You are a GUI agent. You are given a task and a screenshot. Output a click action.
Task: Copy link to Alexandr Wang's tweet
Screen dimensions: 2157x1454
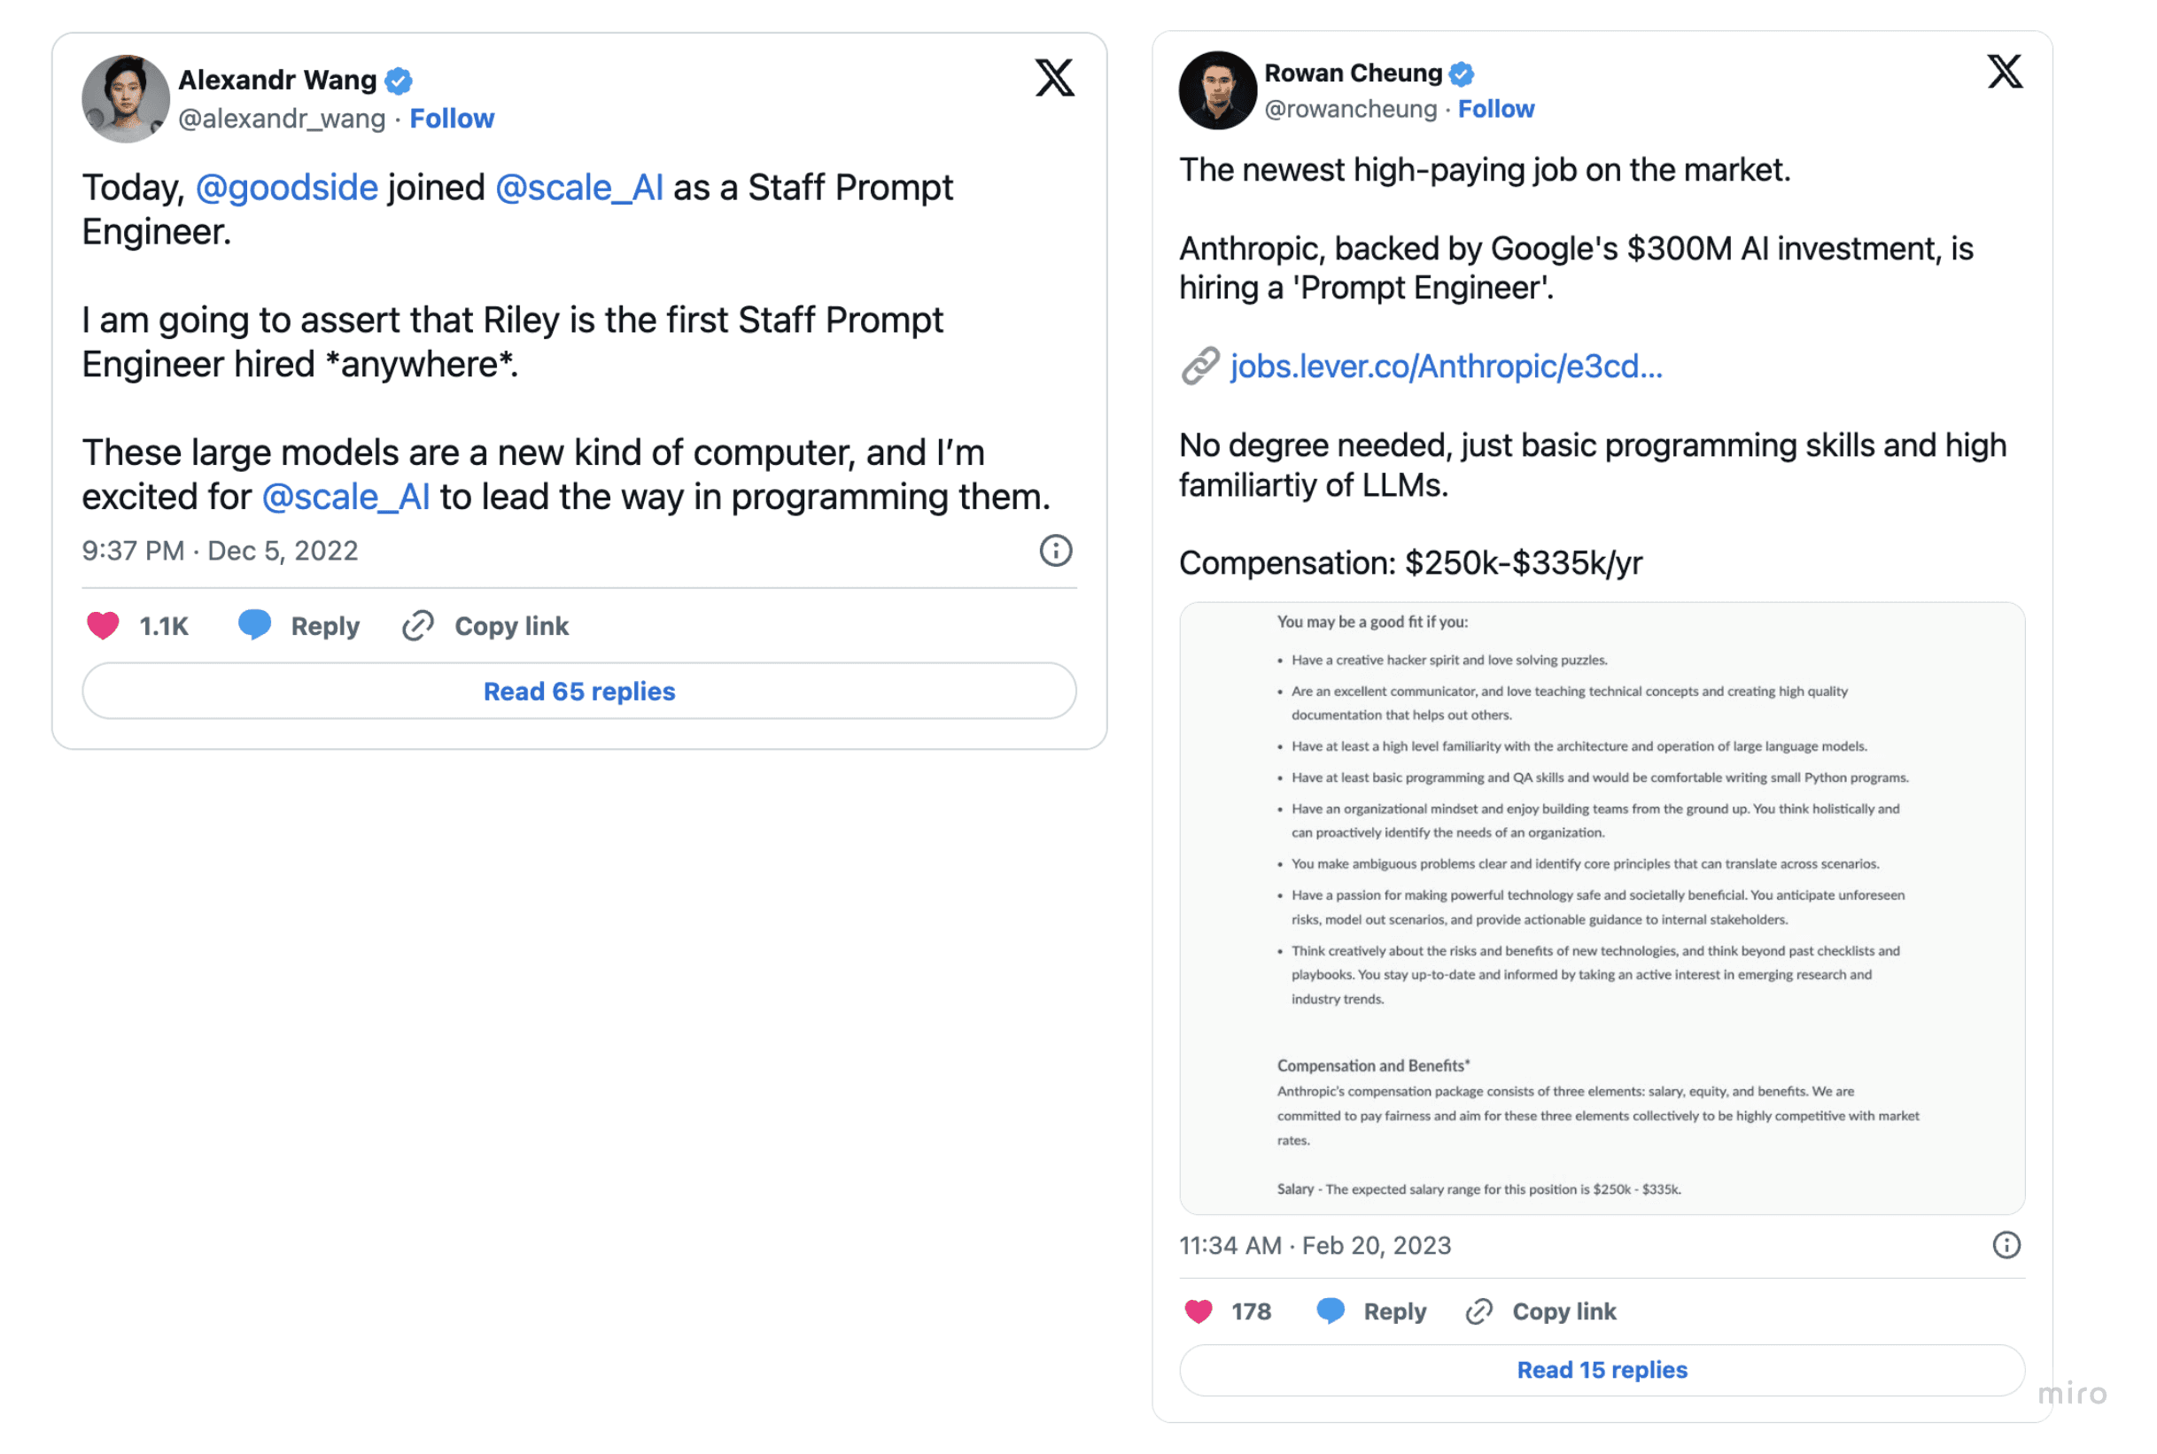[486, 626]
